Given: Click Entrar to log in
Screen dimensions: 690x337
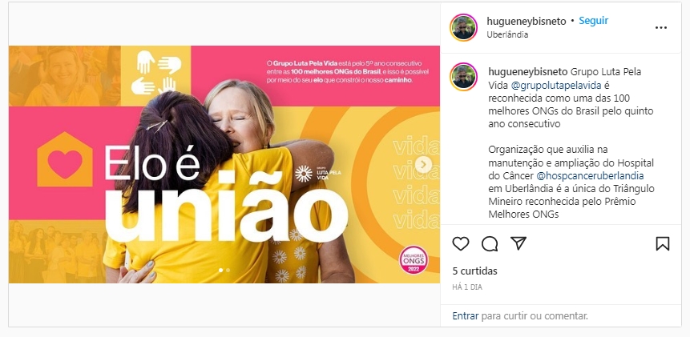Looking at the screenshot, I should coord(466,315).
